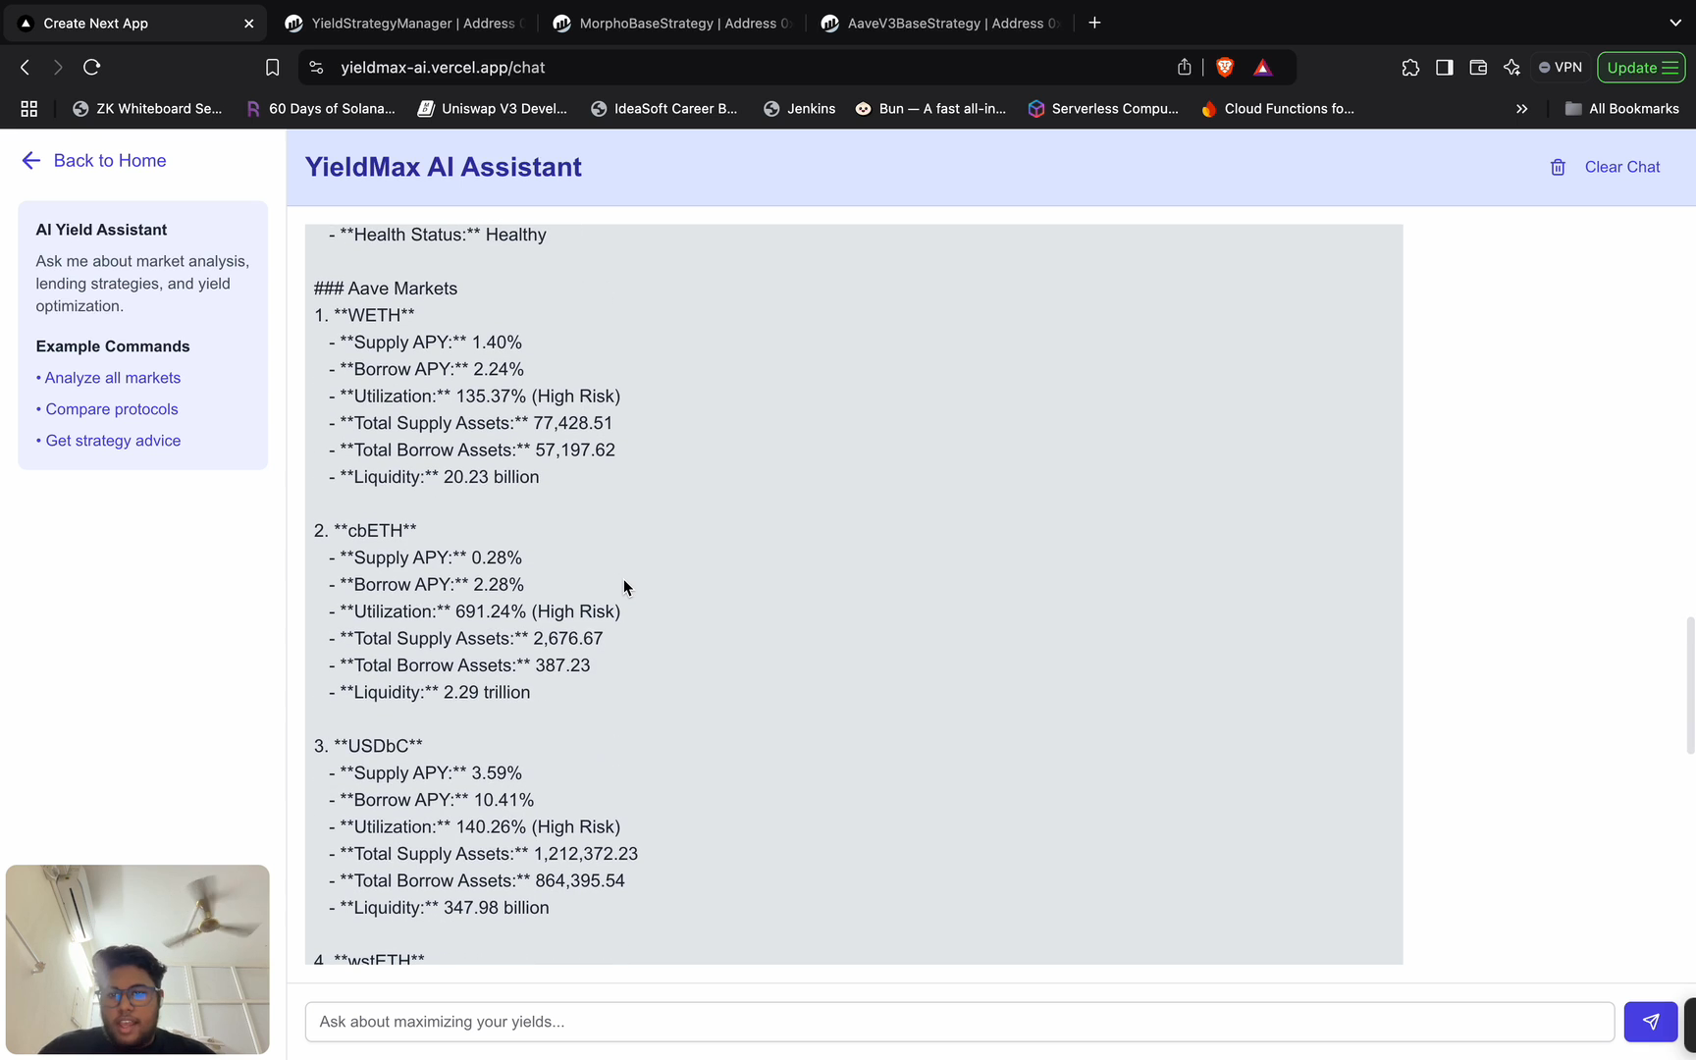Reload the yieldmax-ai page
The width and height of the screenshot is (1696, 1060).
(x=92, y=68)
